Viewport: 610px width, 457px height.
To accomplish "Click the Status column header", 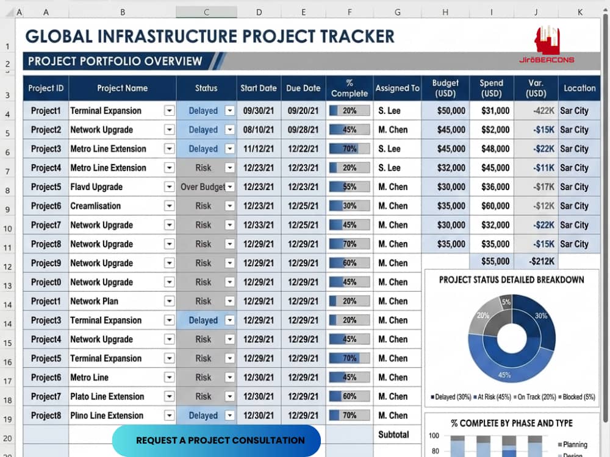I will pyautogui.click(x=207, y=88).
